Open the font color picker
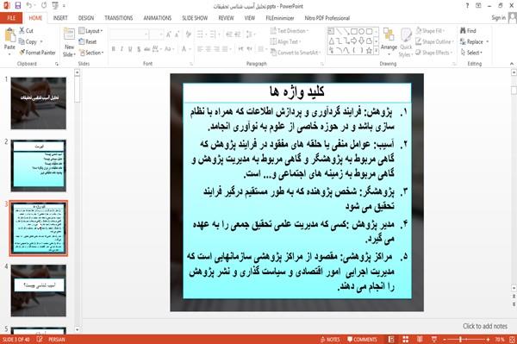 click(x=185, y=49)
